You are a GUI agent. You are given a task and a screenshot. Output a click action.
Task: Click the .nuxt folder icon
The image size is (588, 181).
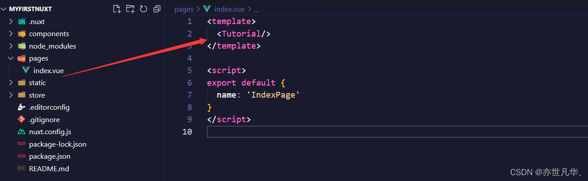tap(21, 21)
